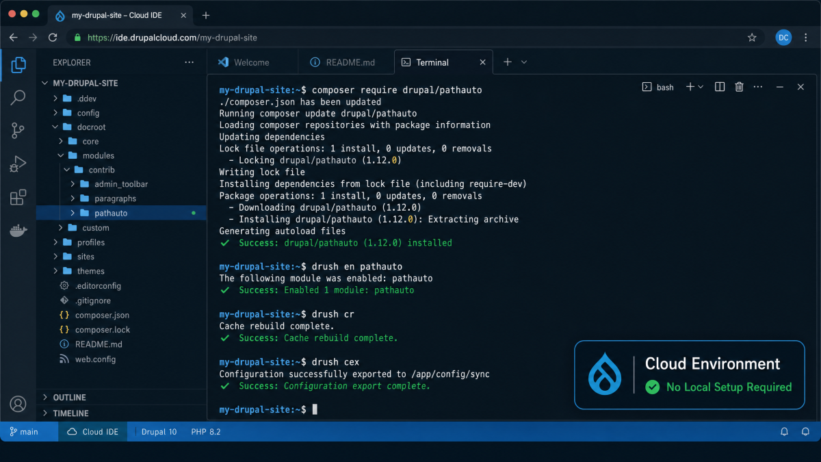Bookmark this page with the star icon
Image resolution: width=821 pixels, height=462 pixels.
pos(752,38)
